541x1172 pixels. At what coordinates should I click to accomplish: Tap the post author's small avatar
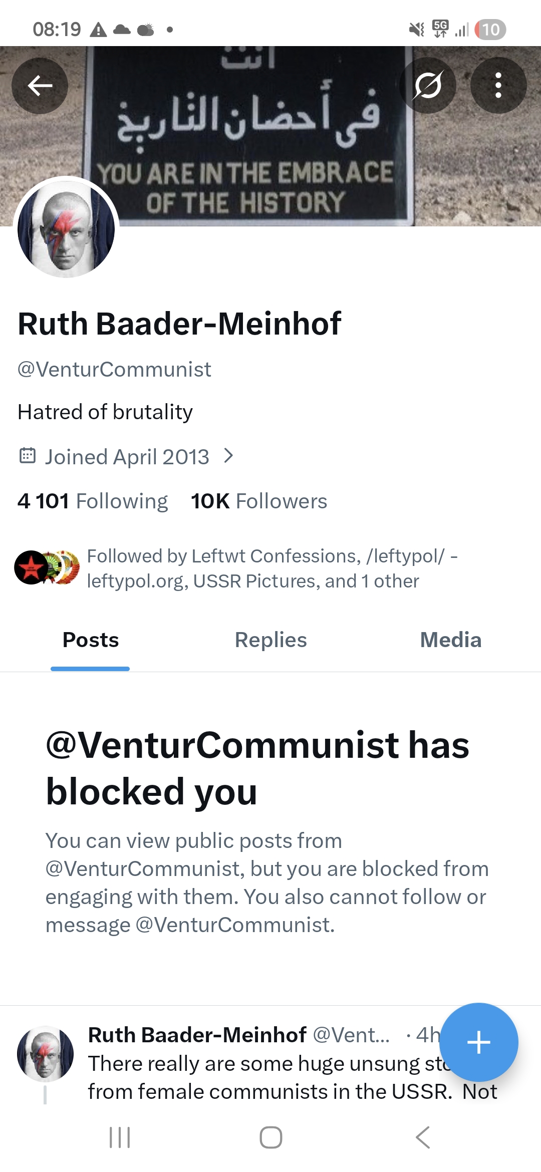point(45,1053)
